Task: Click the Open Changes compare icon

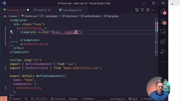Action: click(x=137, y=10)
